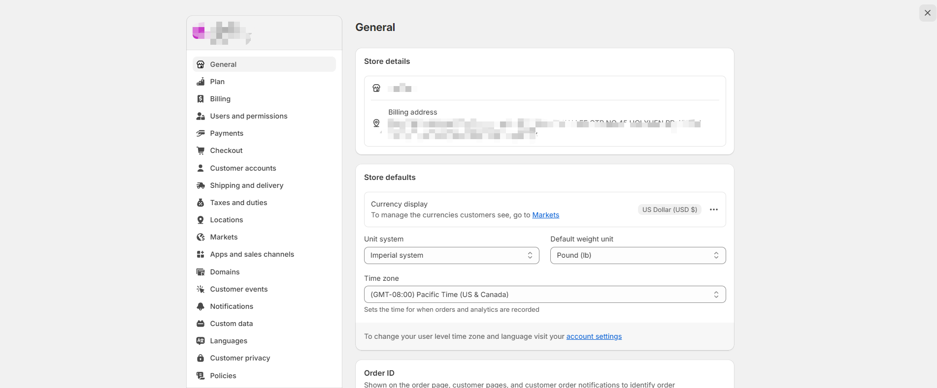
Task: Click the store icon in Store details
Action: click(x=376, y=88)
